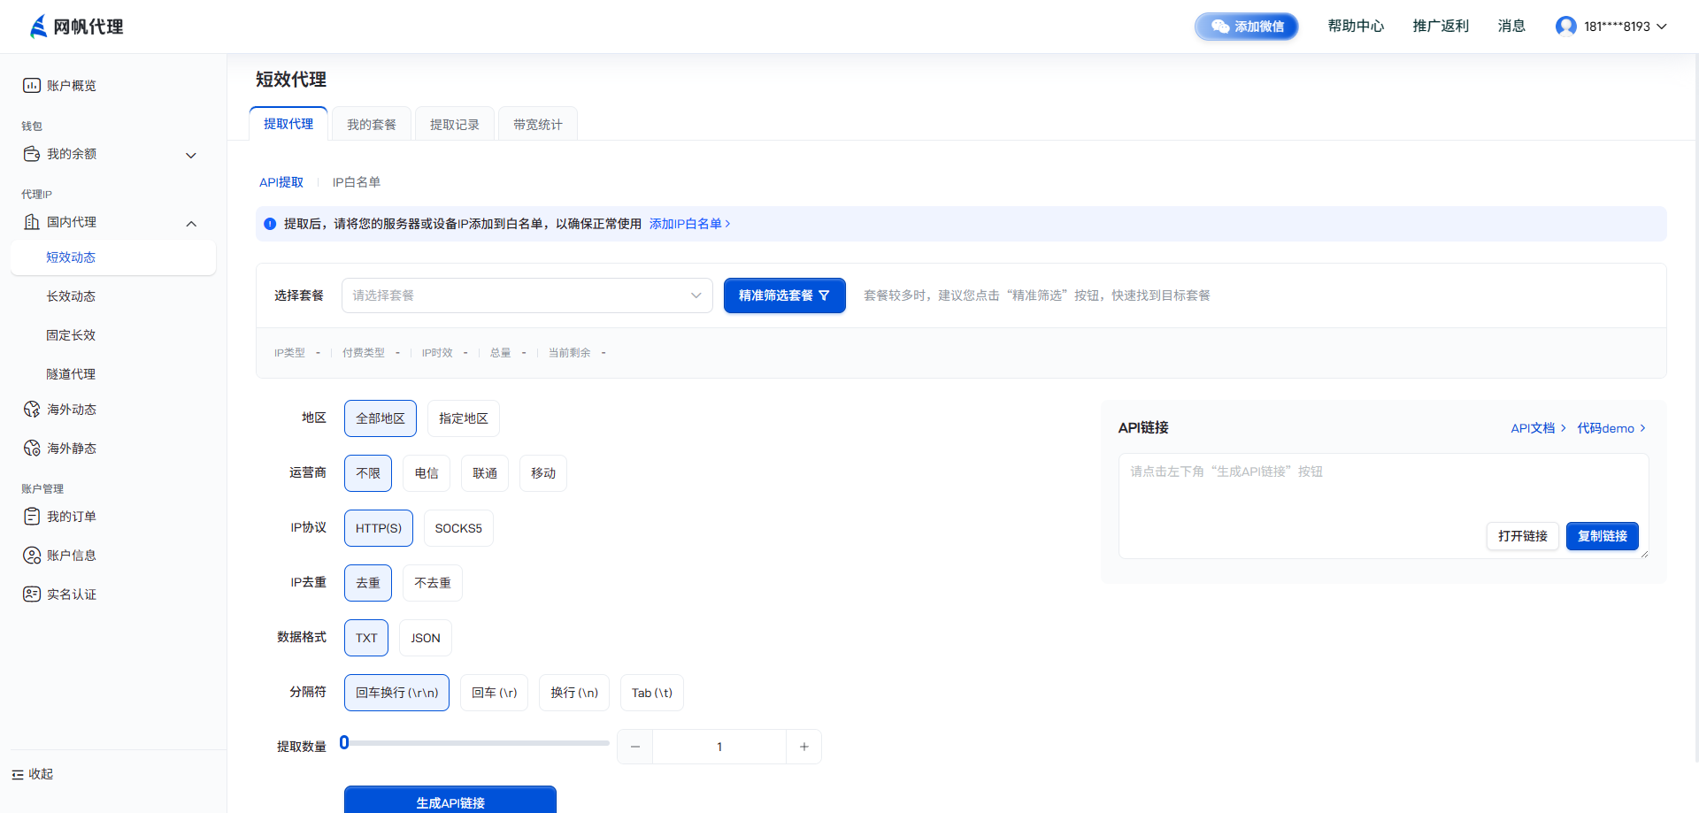Click 生成API链接 button

click(x=450, y=800)
